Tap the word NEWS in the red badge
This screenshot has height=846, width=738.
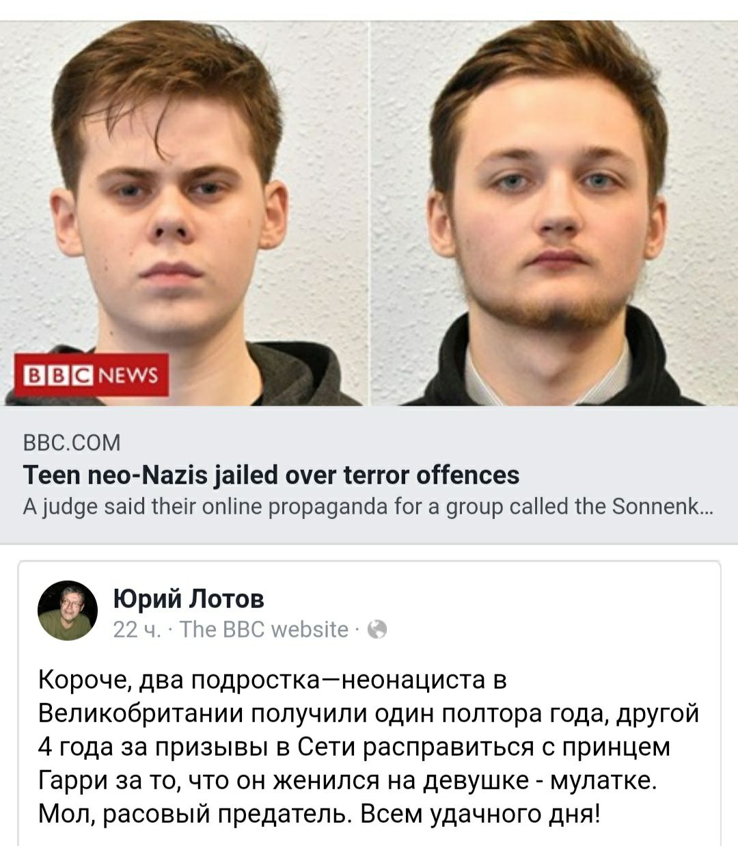point(129,375)
